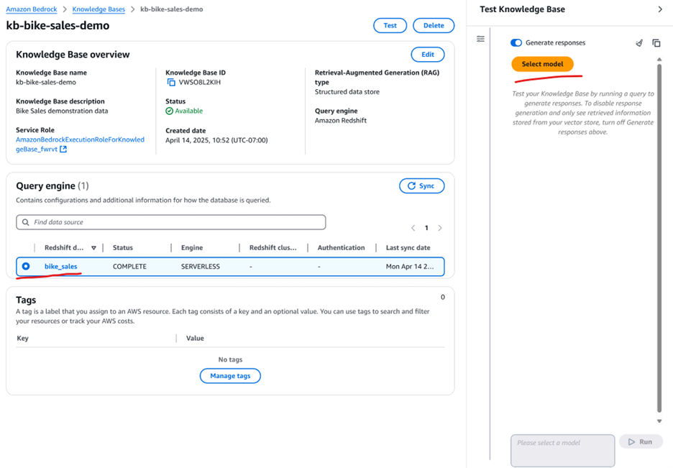The image size is (673, 468).
Task: Go to previous page of data sources
Action: point(413,228)
